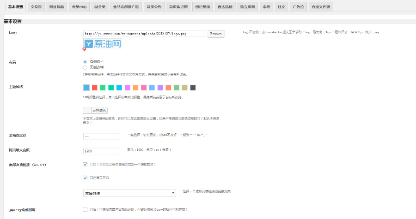Toggle 只在首页开启 checkbox
416x219 pixels.
(x=85, y=178)
